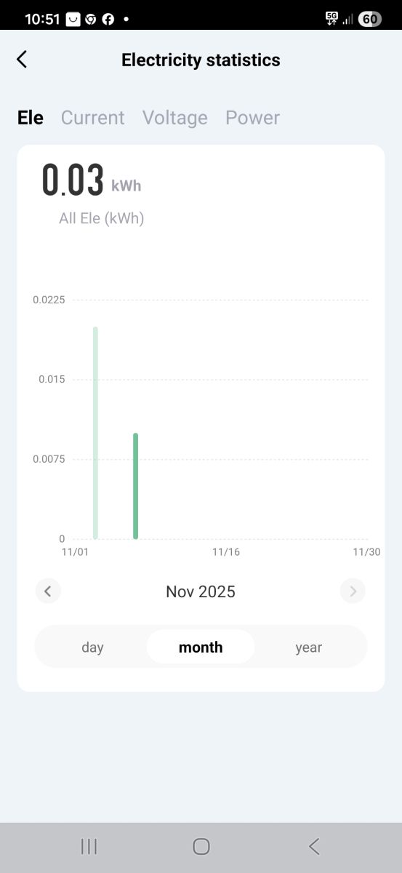Go to previous month with left chevron
This screenshot has height=873, width=402.
[x=48, y=591]
